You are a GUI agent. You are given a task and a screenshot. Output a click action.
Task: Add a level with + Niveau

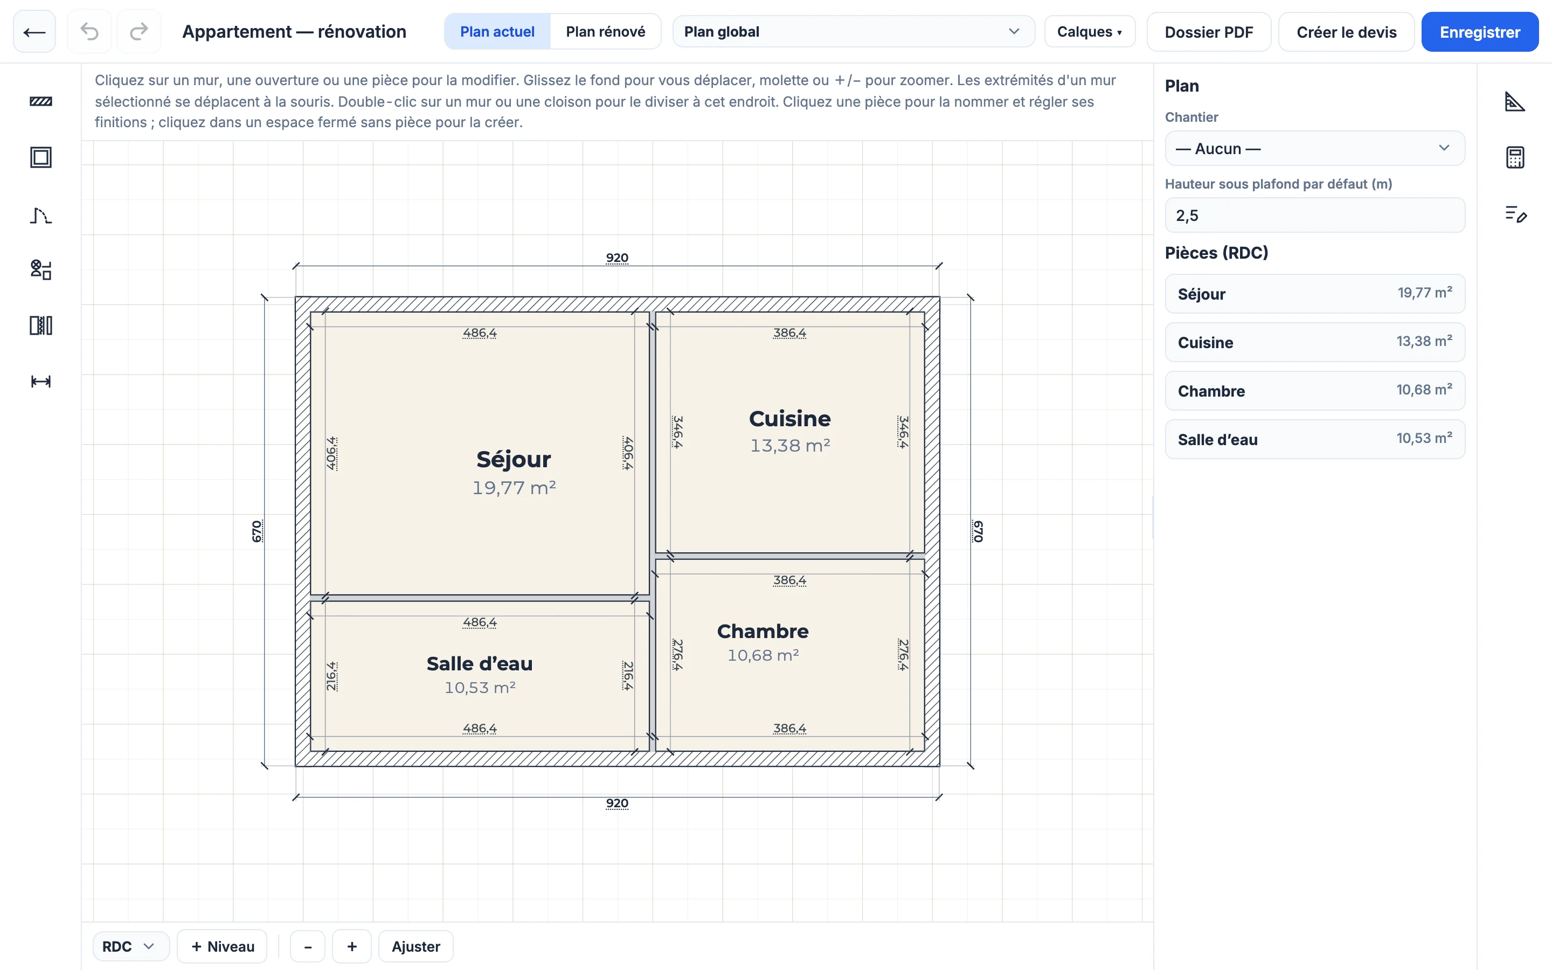pyautogui.click(x=222, y=946)
